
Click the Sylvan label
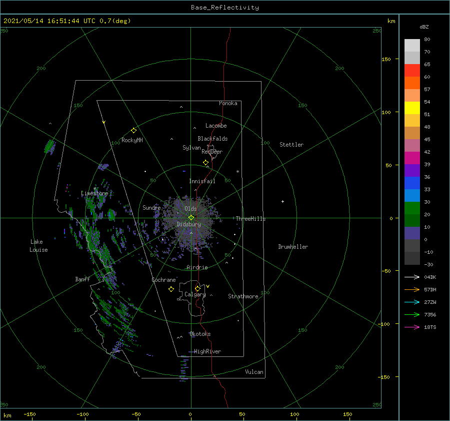[x=191, y=148]
